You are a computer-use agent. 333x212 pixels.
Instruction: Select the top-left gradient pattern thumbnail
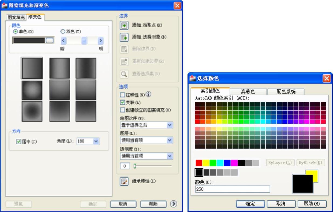click(32, 68)
